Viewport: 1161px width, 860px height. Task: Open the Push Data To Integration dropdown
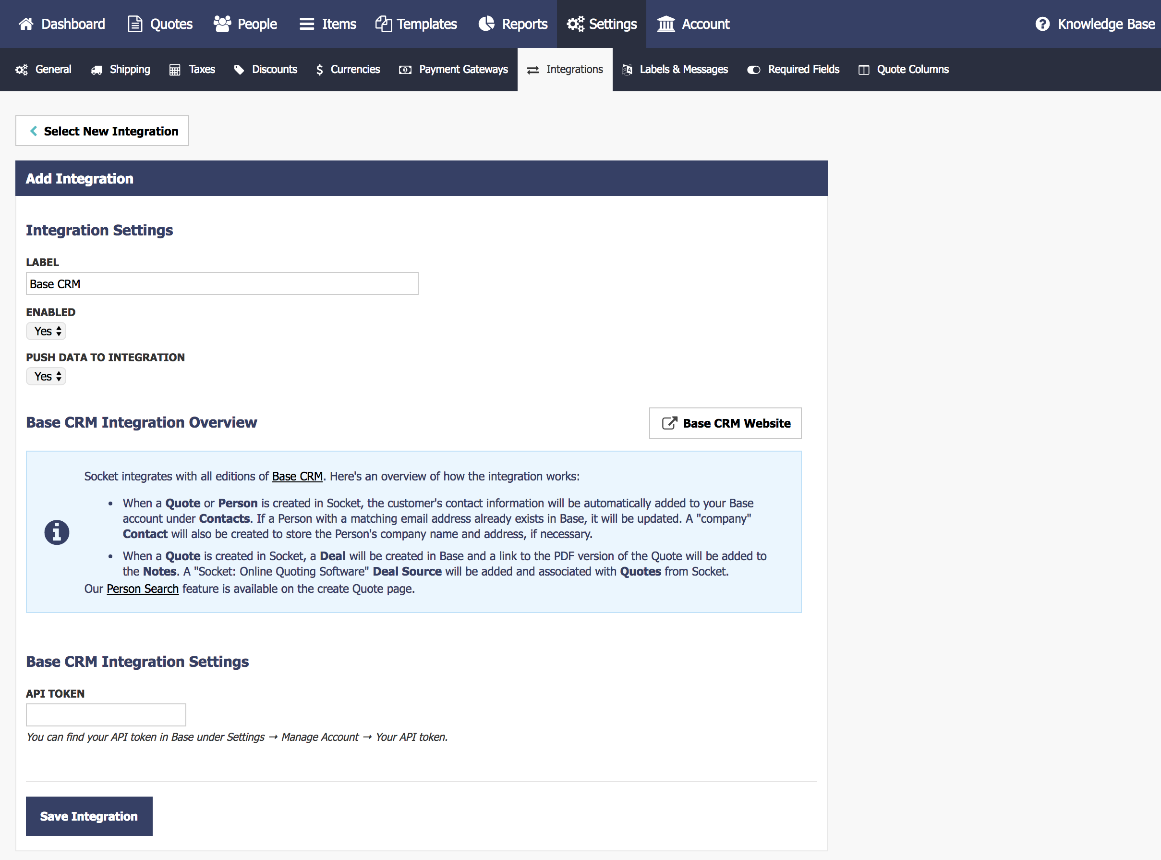[46, 376]
